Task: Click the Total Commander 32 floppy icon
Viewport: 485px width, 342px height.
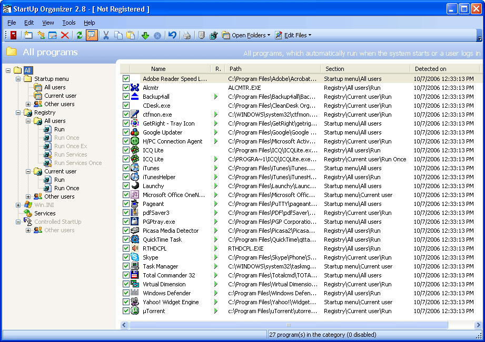Action: [135, 275]
